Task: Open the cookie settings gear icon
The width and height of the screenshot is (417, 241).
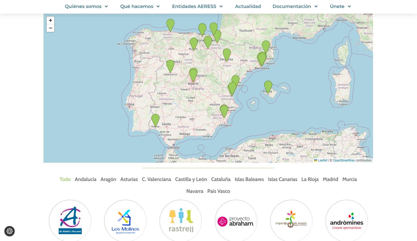Action: tap(10, 231)
